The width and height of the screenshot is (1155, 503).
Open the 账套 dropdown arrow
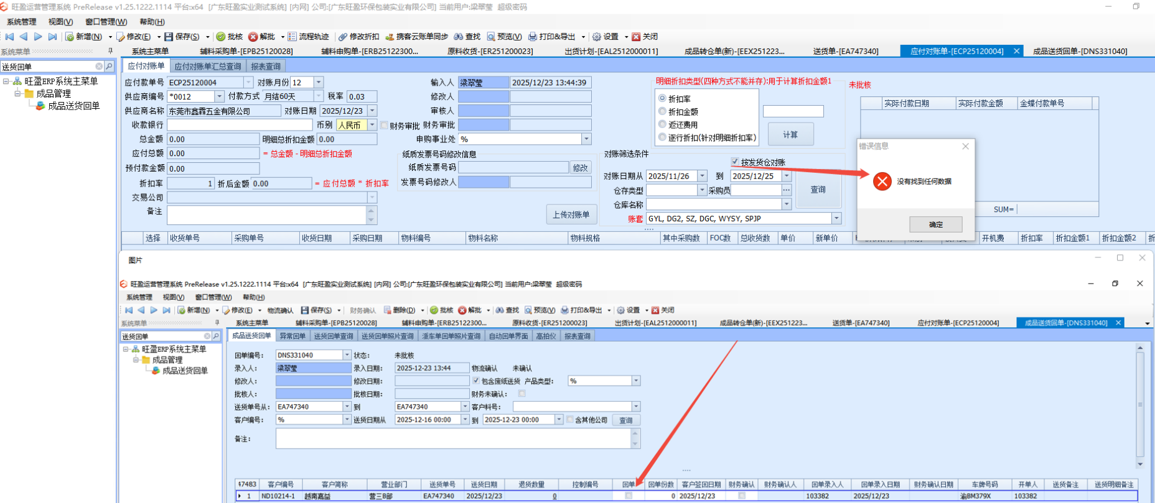coord(836,218)
